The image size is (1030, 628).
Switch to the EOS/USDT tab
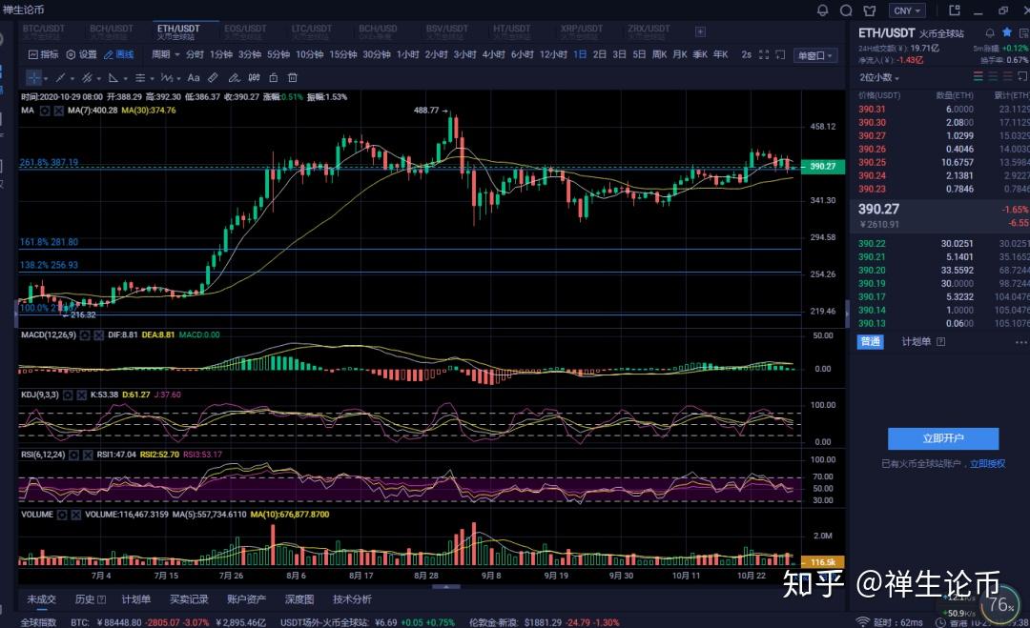(245, 31)
